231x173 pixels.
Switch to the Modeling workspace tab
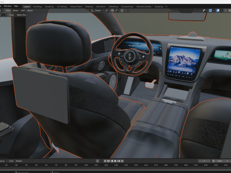point(37,7)
